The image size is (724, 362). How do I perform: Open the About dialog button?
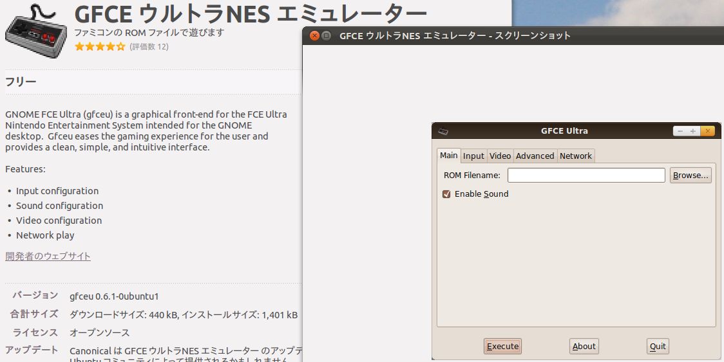coord(584,347)
